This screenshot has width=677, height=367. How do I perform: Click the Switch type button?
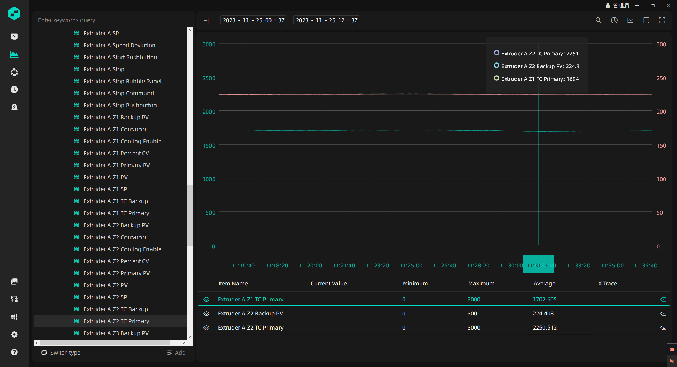[61, 353]
